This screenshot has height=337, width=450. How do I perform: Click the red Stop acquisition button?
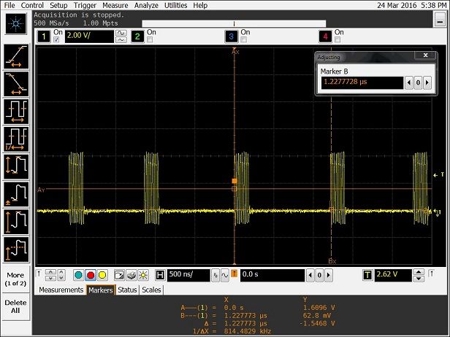pos(91,276)
